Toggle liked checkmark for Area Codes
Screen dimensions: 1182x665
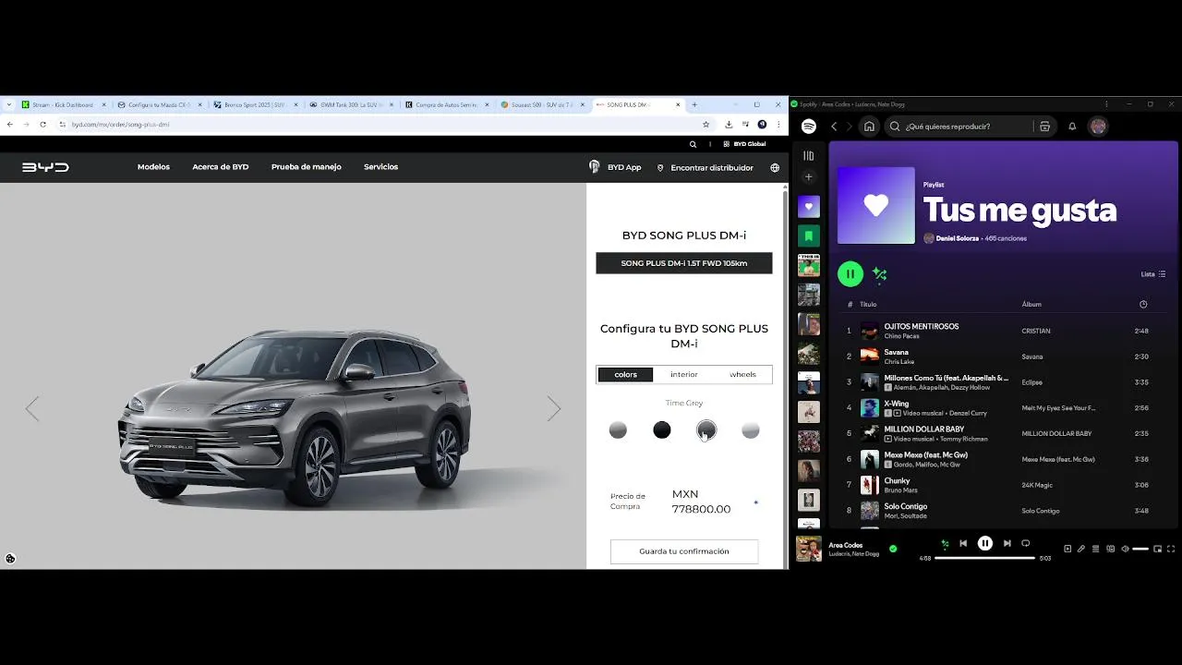point(893,549)
